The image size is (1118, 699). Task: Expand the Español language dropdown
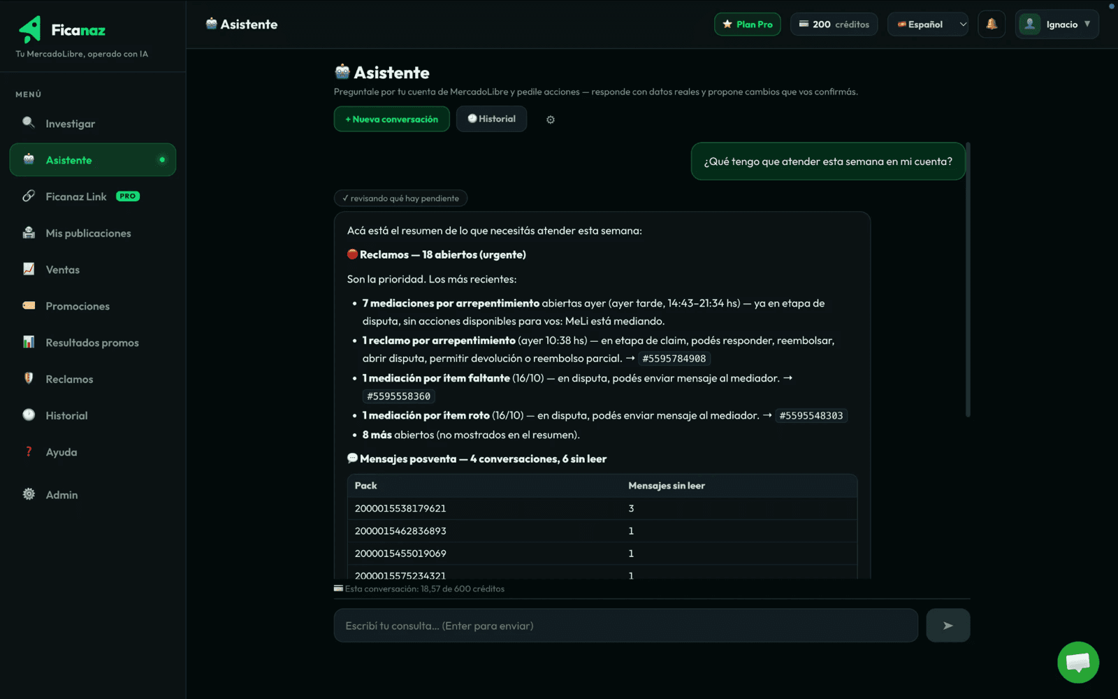928,24
